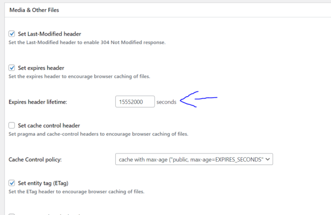
Task: Enable the Set cache control header checkbox
Action: pos(12,126)
